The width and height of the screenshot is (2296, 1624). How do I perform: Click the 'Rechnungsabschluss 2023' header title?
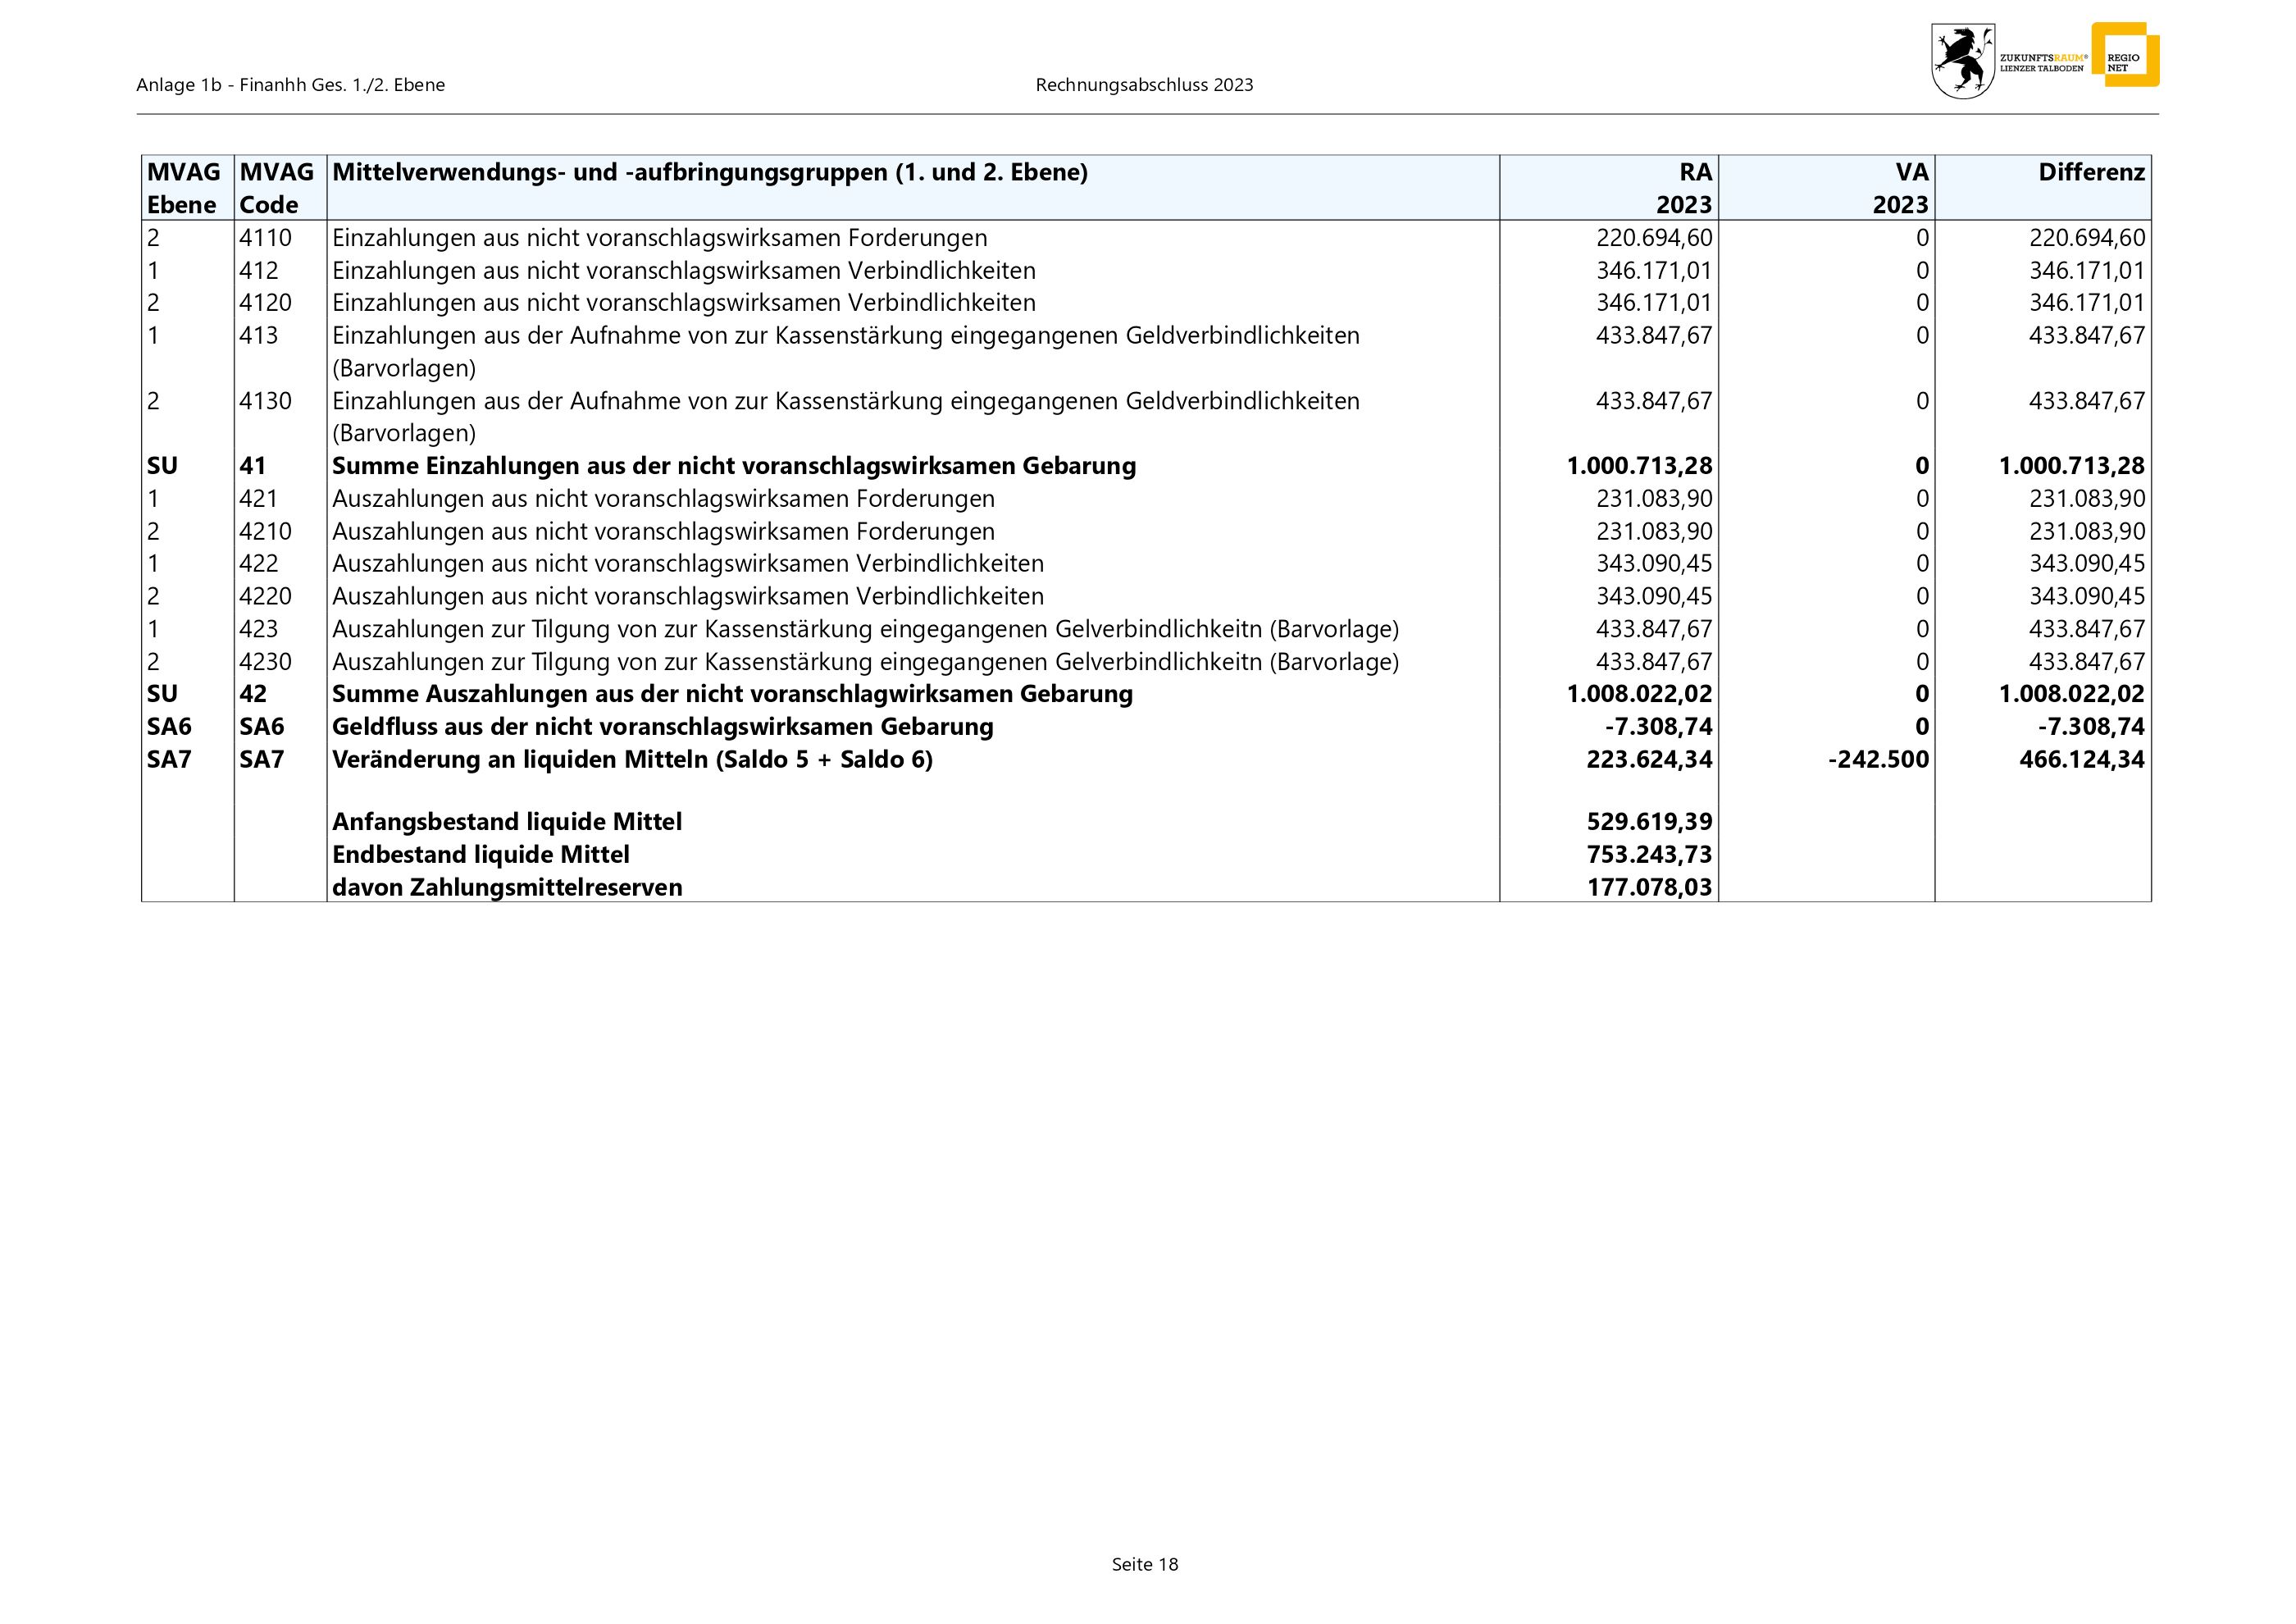click(x=1144, y=85)
